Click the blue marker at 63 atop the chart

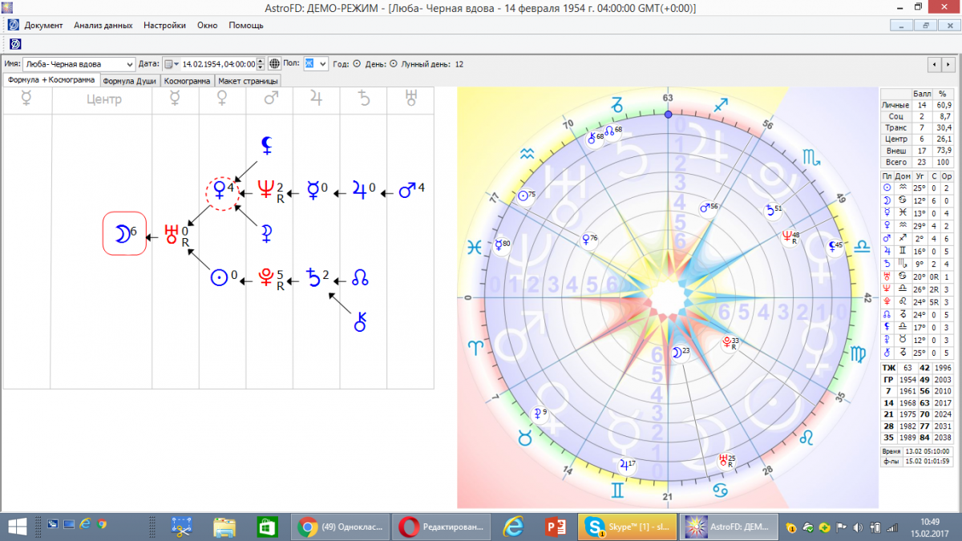pyautogui.click(x=668, y=115)
